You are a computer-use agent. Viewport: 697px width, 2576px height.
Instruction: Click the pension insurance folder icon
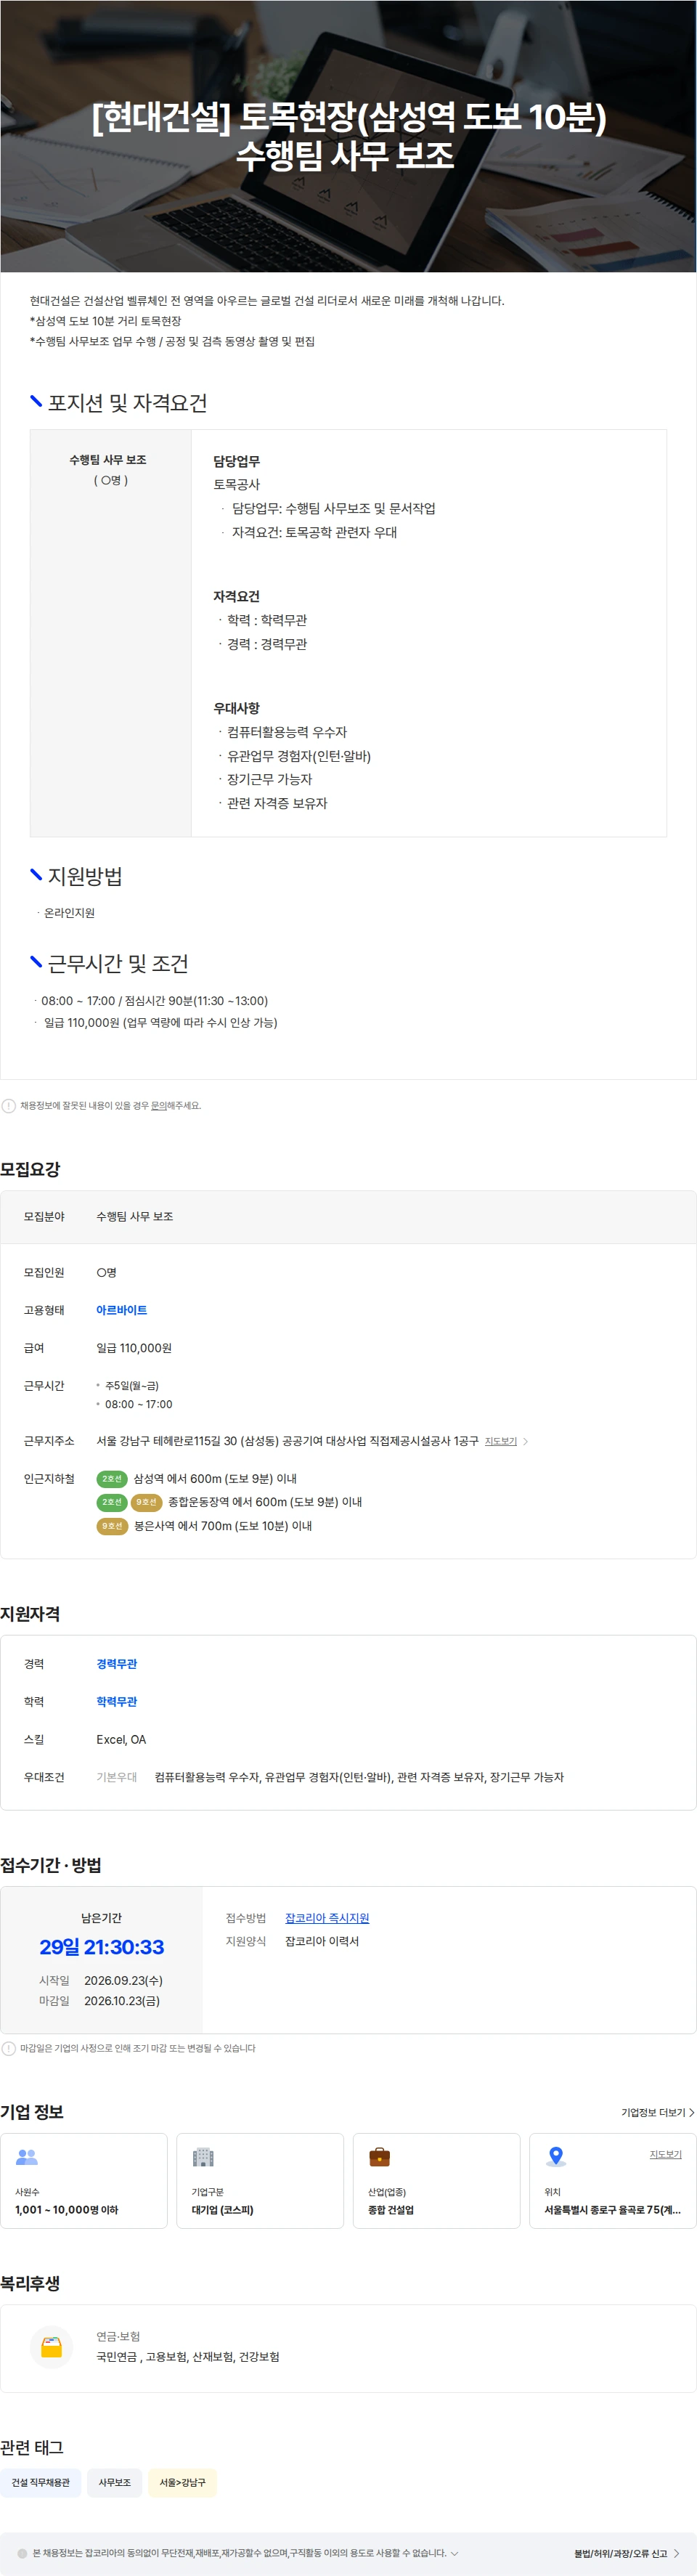tap(51, 2347)
